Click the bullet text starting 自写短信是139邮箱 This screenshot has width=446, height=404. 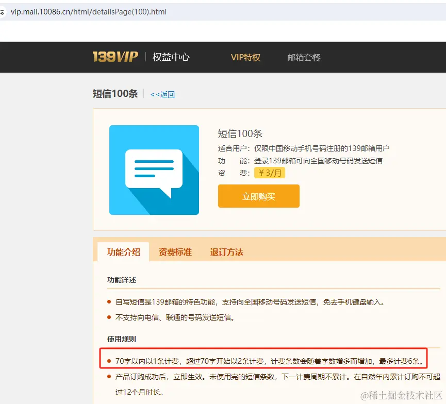click(x=250, y=302)
